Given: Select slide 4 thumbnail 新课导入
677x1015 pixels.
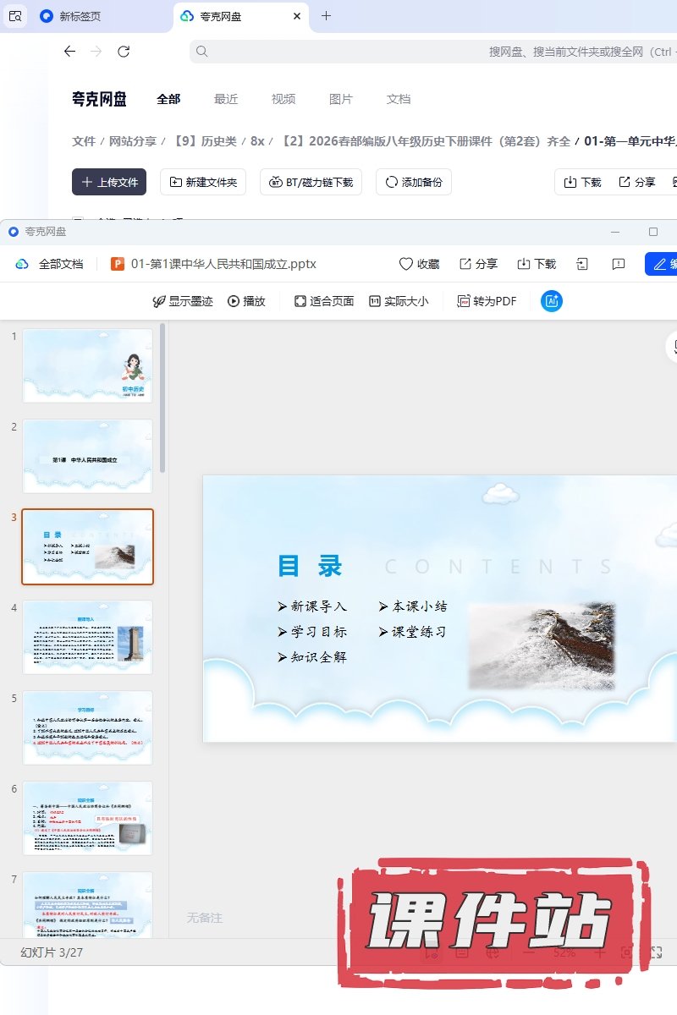Looking at the screenshot, I should 87,637.
